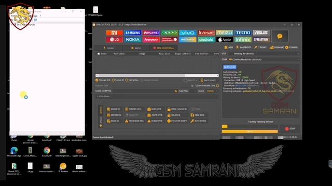Open the yellow chat help icon
This screenshot has width=332, height=186.
(280, 36)
